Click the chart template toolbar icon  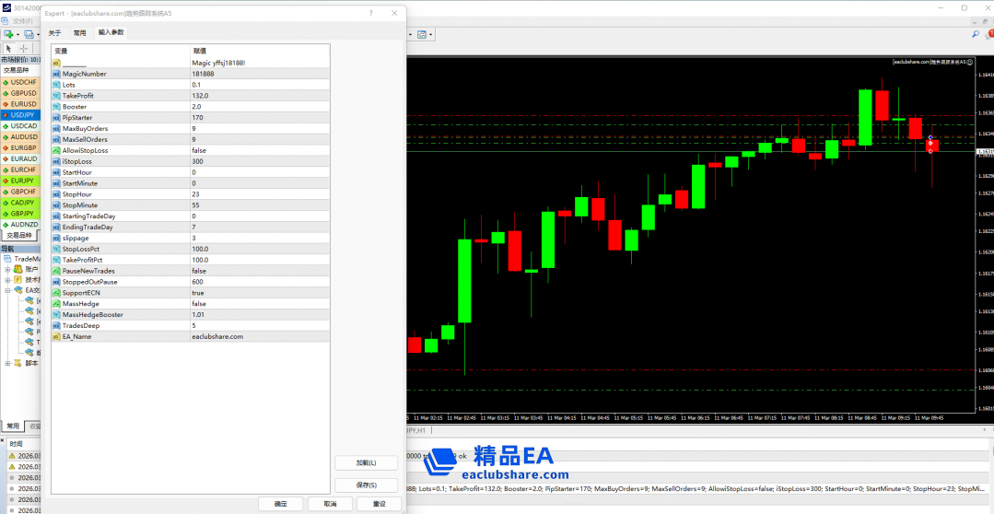423,34
